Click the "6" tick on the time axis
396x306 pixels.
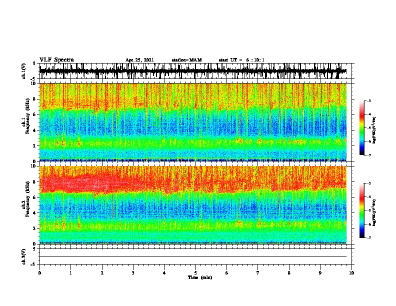click(227, 273)
